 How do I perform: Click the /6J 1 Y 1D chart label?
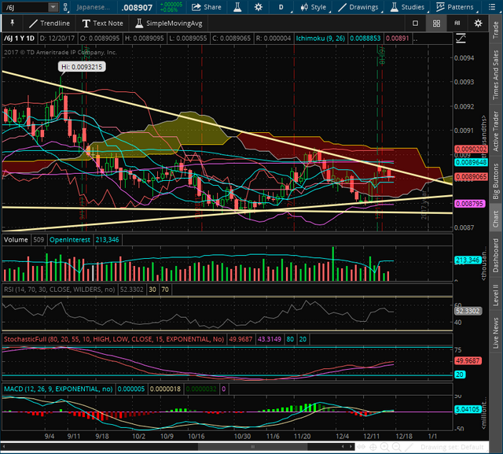[x=19, y=39]
